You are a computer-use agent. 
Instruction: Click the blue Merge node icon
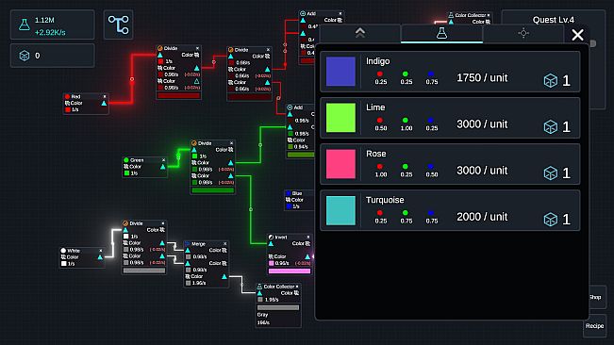[188, 244]
